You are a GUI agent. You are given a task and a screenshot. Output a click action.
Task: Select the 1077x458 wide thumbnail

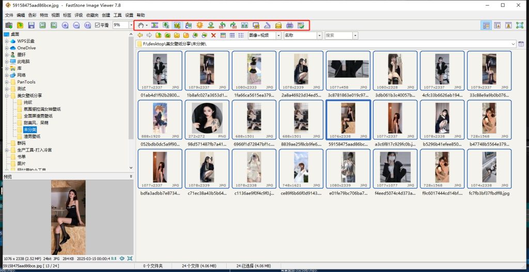coord(348,71)
